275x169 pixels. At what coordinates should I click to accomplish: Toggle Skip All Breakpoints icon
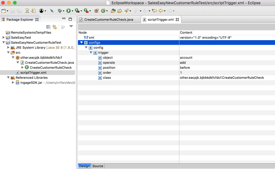[x=52, y=11]
